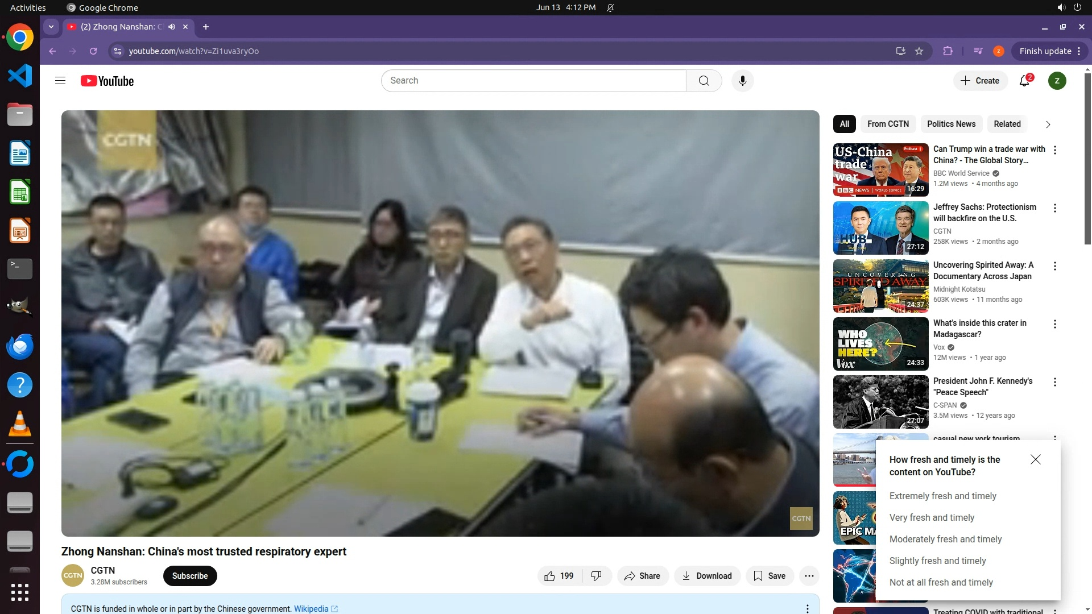
Task: Click the search magnifier button
Action: tap(704, 81)
